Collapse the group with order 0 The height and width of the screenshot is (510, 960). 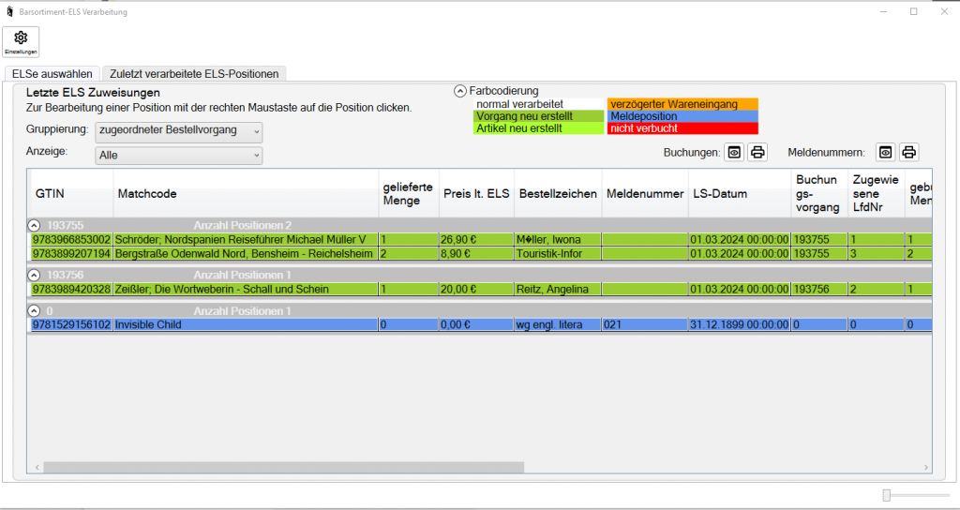35,310
